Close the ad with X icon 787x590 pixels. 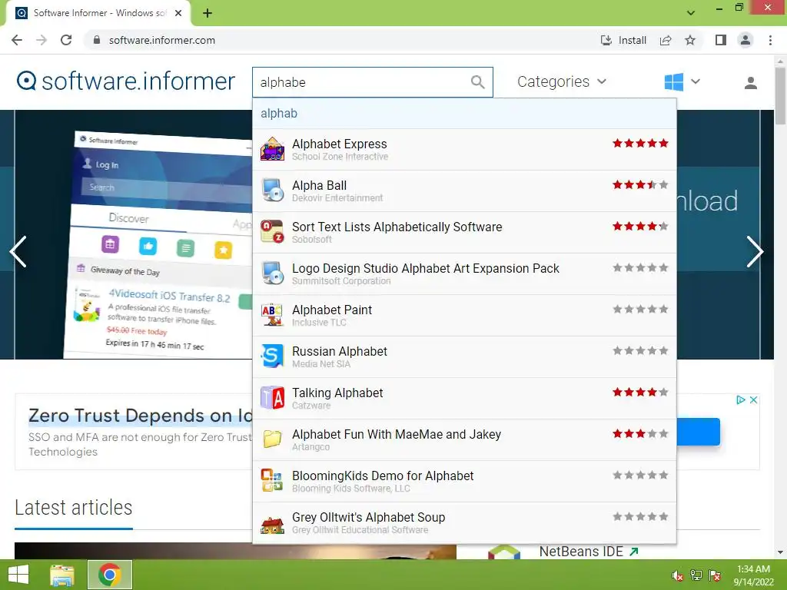pos(753,399)
